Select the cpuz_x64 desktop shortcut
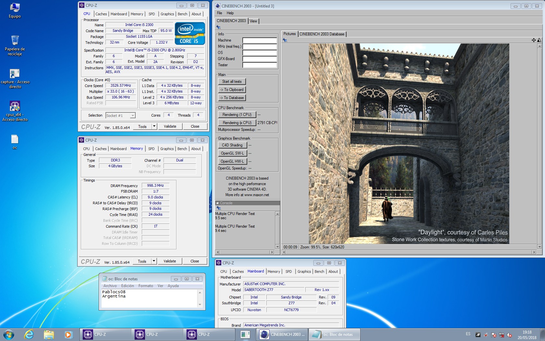545x341 pixels. click(x=15, y=111)
